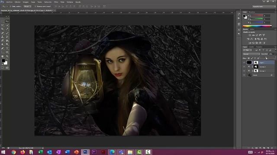Select the Lasso tool
277x155 pixels.
[3, 25]
